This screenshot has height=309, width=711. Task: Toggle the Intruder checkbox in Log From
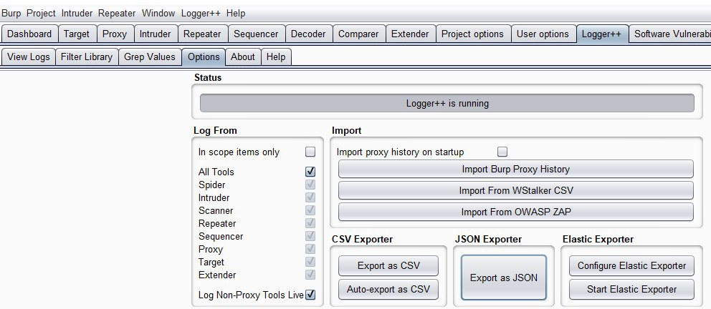tap(310, 197)
